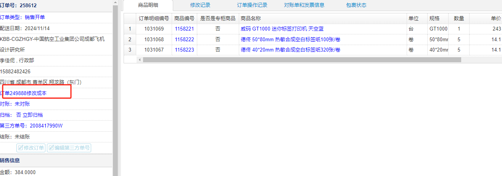Open product number 1158223 link
This screenshot has width=502, height=176.
(x=184, y=50)
